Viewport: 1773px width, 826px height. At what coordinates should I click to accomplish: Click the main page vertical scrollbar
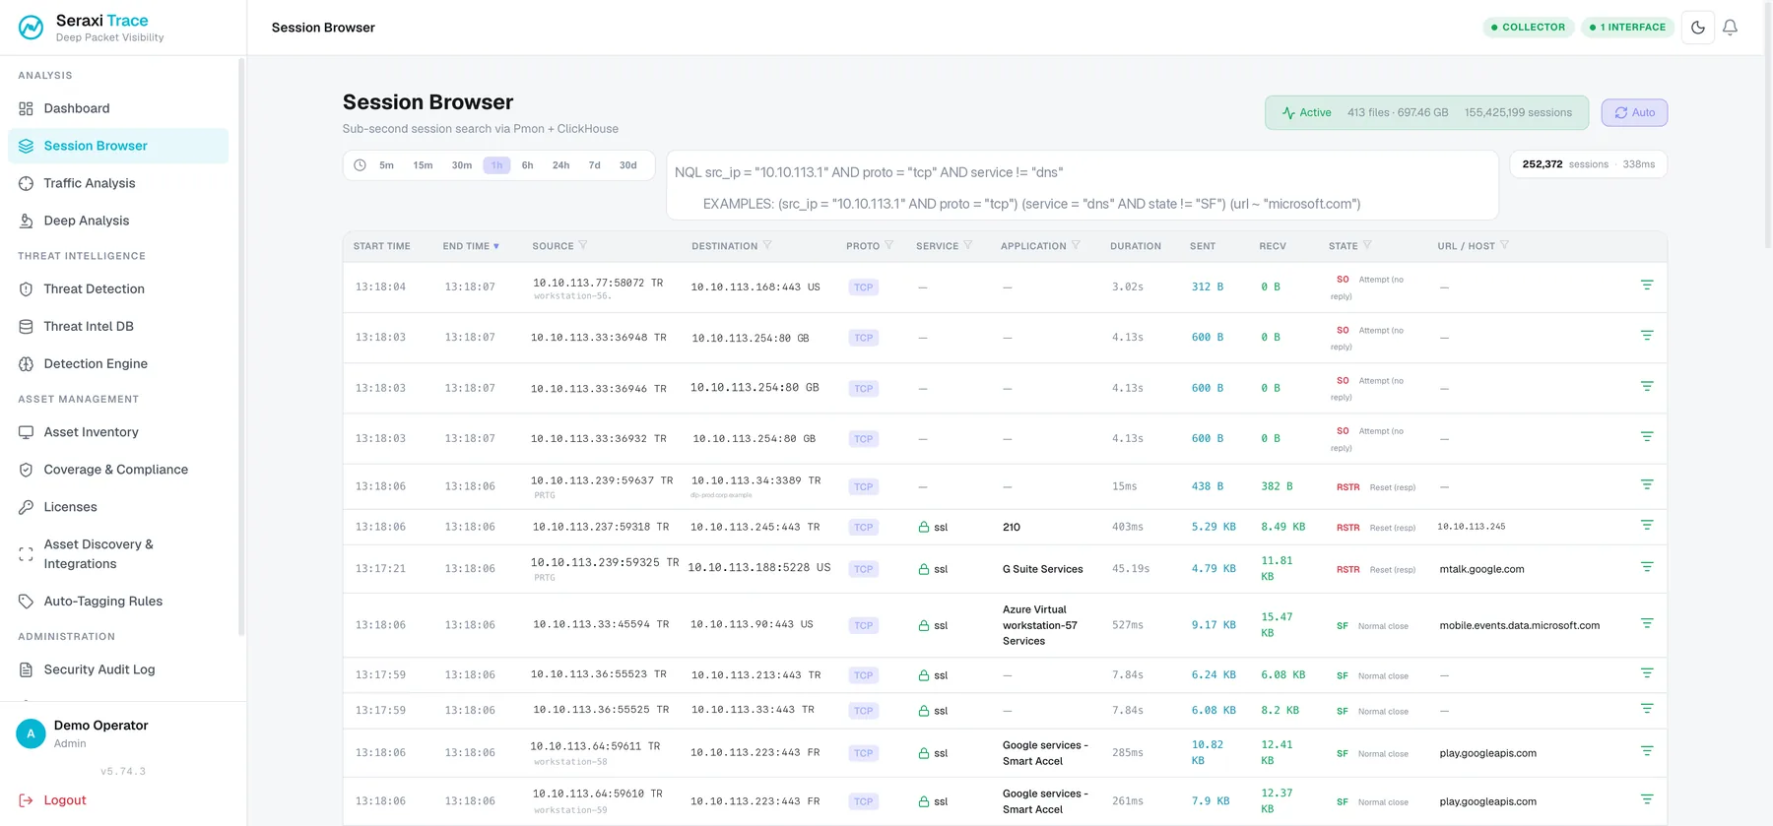coord(1768,123)
